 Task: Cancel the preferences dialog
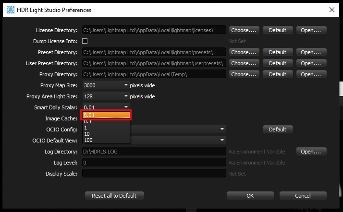[303, 196]
